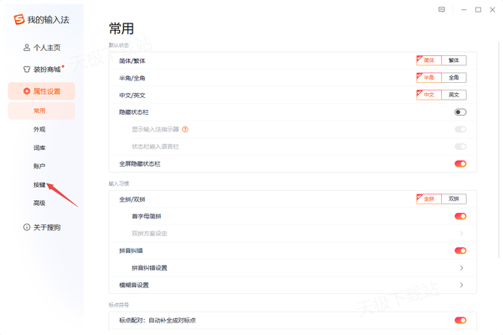Open 个人主页 user profile icon
Viewport: 503px width, 335px height.
[x=27, y=48]
